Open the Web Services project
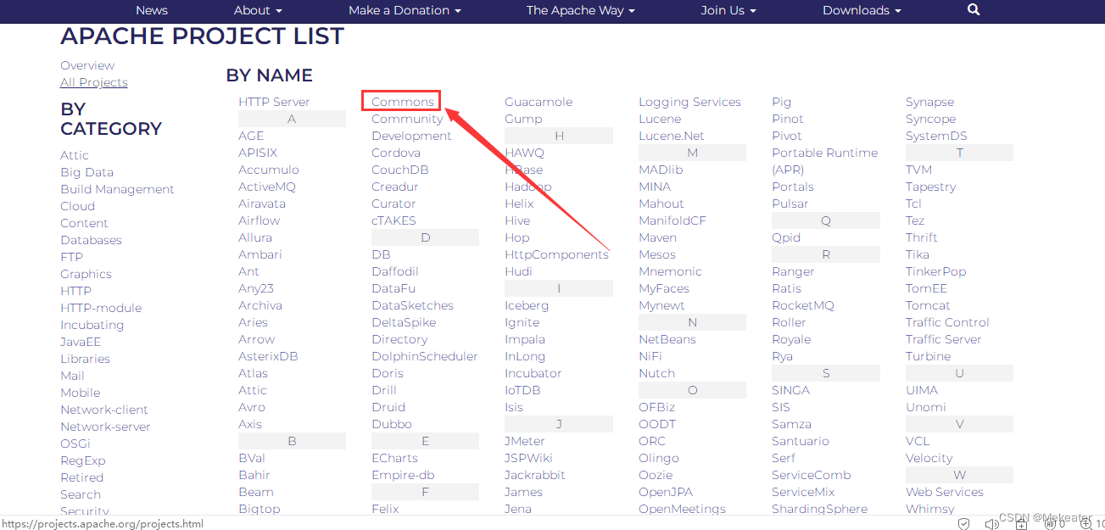 tap(945, 492)
